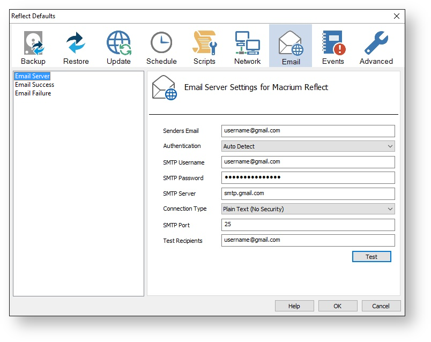Click the Help button

pos(294,306)
